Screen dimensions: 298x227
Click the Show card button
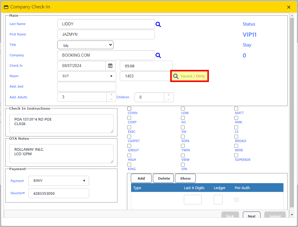[x=185, y=178]
